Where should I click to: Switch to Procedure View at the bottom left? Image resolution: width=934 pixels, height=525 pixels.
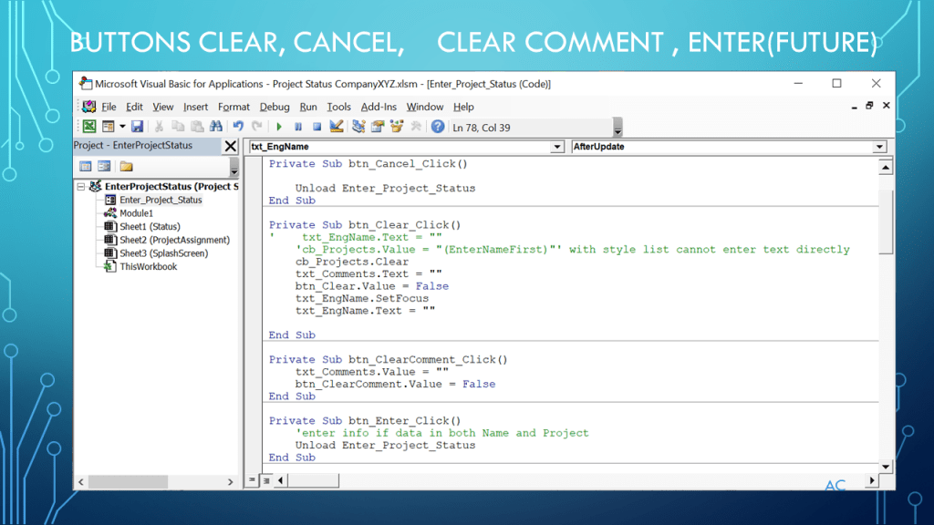(253, 480)
